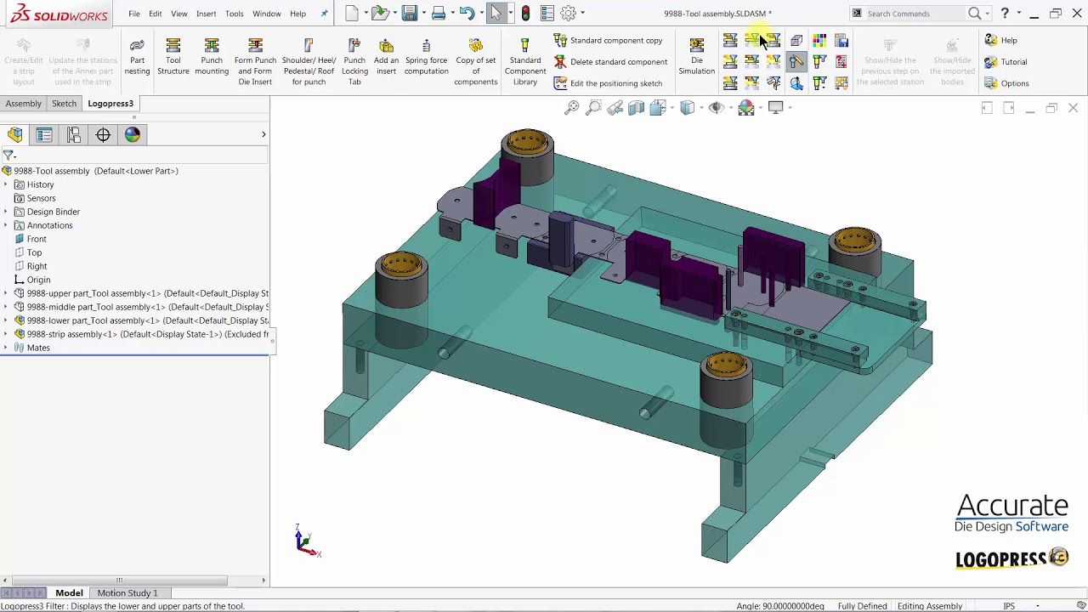Expand 9988-lower part_Tool assembly node
The image size is (1088, 612).
click(6, 320)
